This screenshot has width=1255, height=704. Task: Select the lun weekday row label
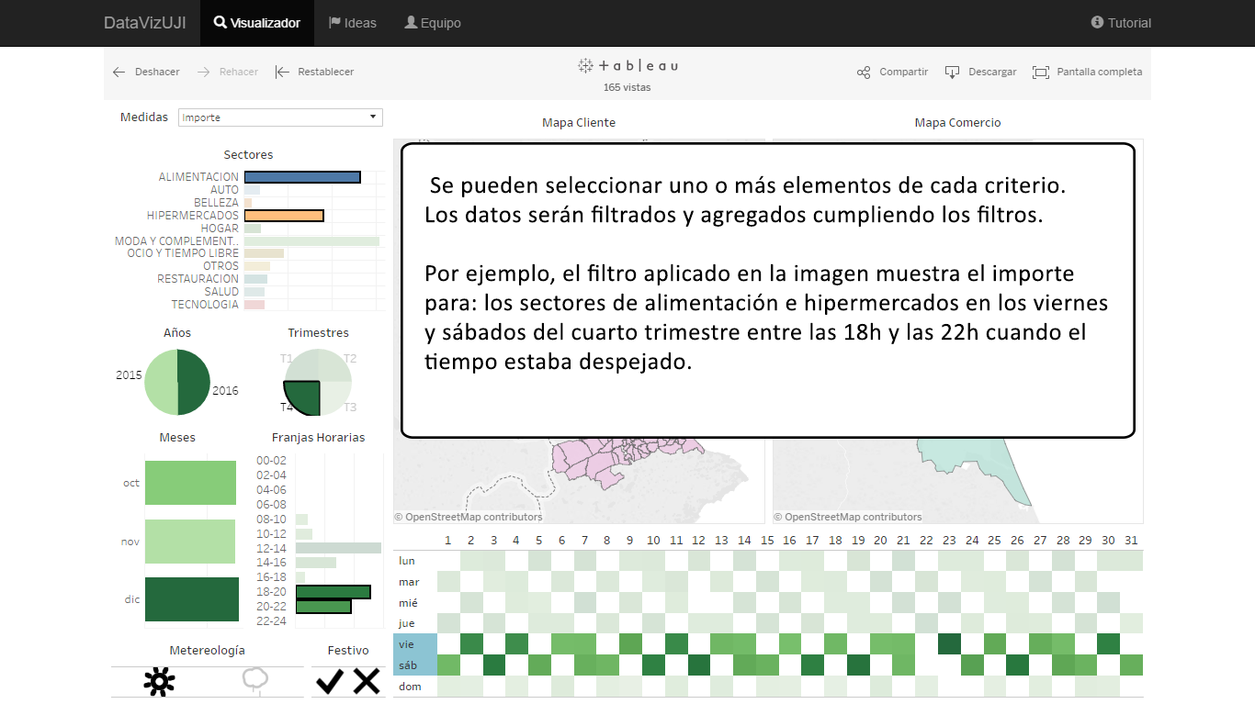pyautogui.click(x=407, y=560)
